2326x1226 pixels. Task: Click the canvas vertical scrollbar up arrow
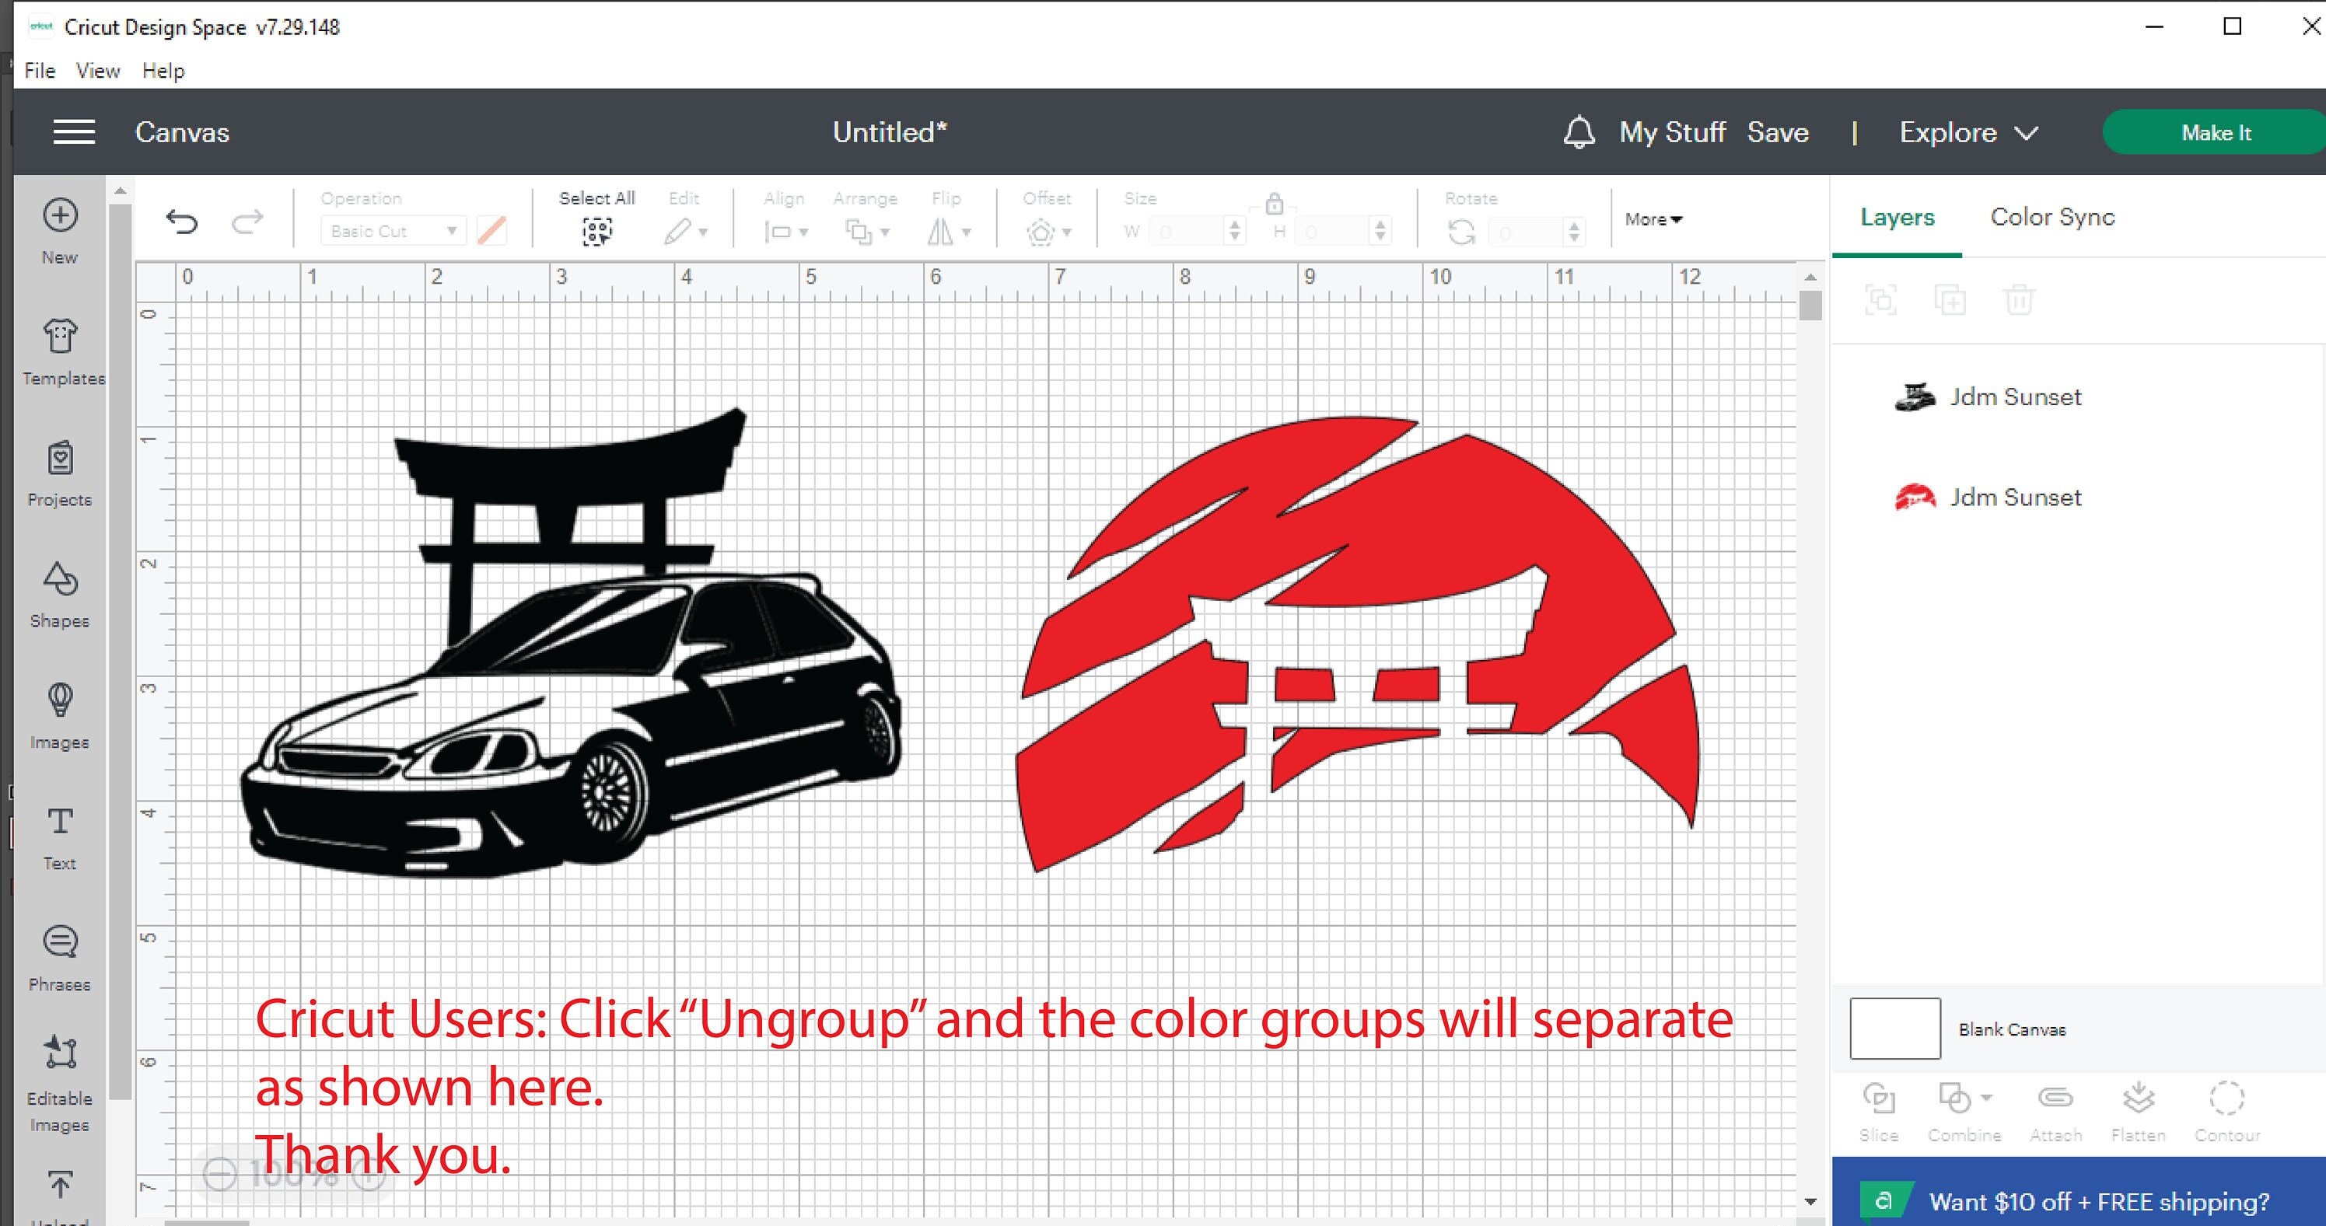coord(1810,278)
